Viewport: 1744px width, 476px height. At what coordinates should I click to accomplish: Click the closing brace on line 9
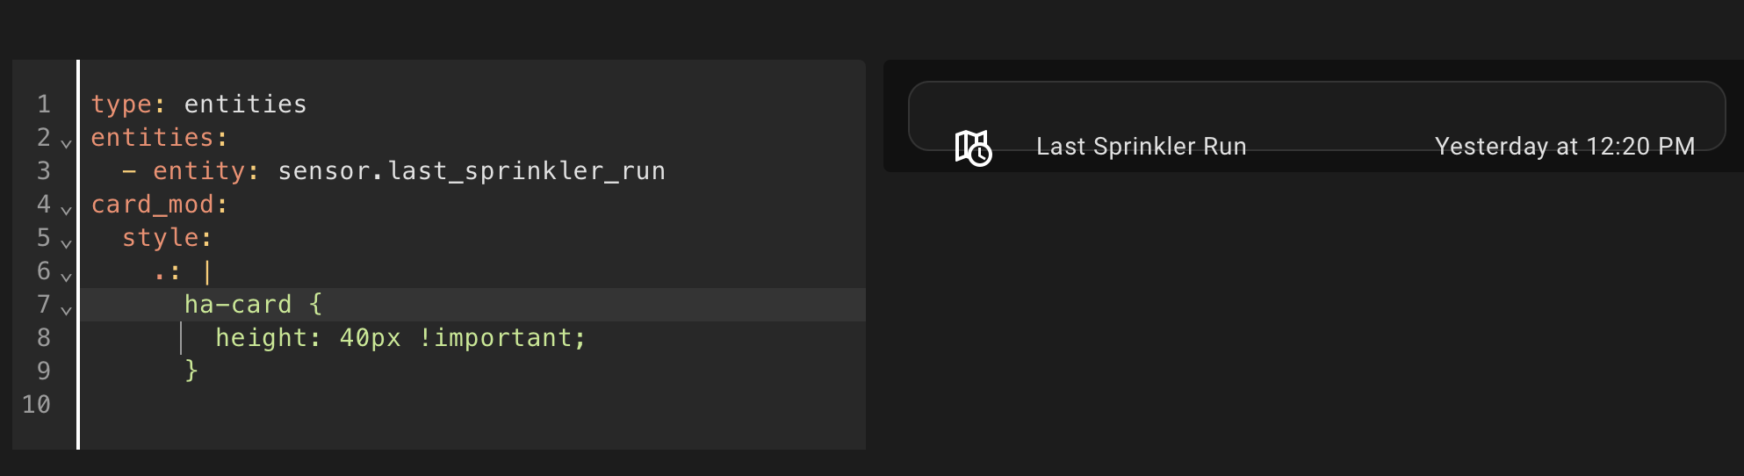tap(191, 371)
